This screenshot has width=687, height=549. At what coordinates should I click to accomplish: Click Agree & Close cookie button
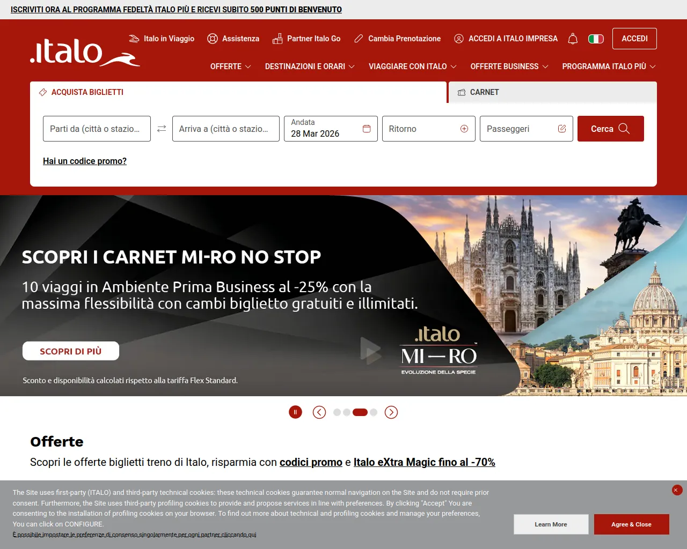[631, 524]
